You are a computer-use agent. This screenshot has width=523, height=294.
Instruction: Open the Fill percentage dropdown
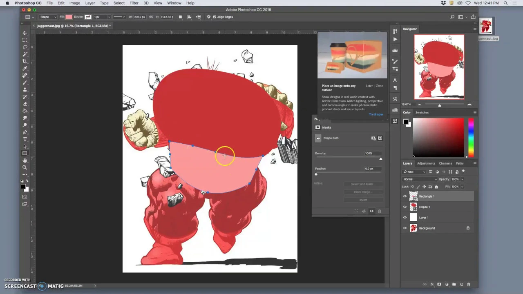pos(462,187)
